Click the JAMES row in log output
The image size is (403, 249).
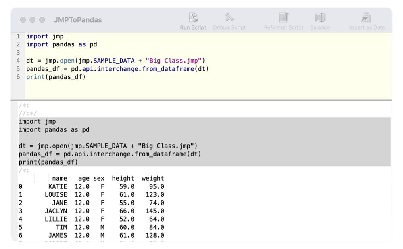58,235
